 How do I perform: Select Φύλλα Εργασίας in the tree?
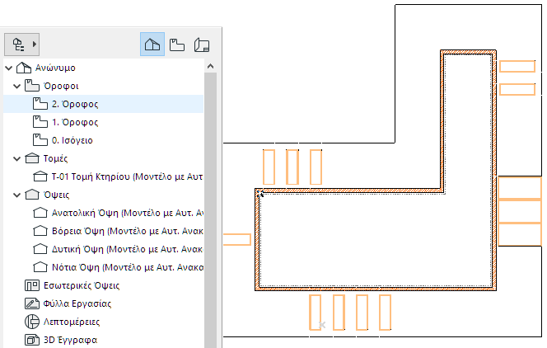click(x=77, y=303)
